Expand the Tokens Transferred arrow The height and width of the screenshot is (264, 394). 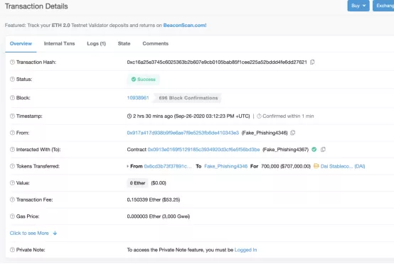pos(127,166)
